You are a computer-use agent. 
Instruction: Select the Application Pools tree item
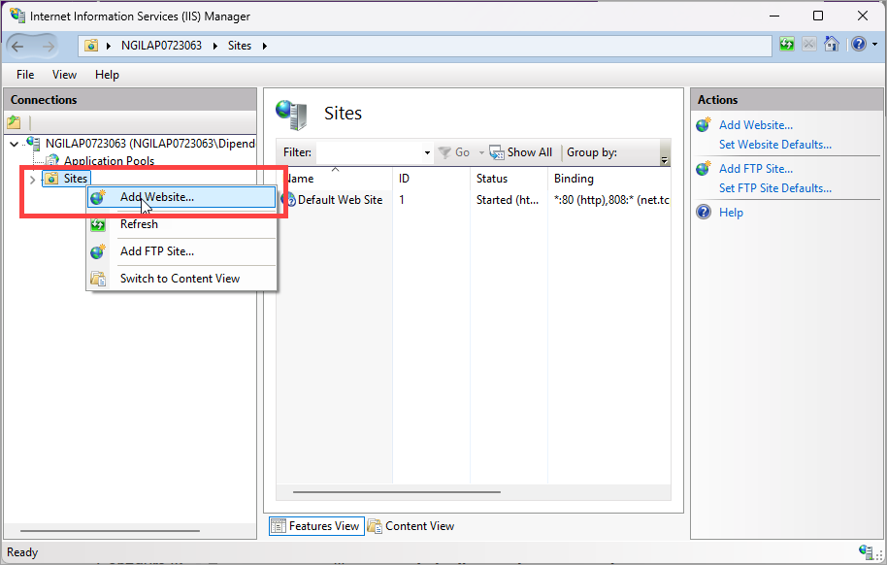click(x=109, y=161)
